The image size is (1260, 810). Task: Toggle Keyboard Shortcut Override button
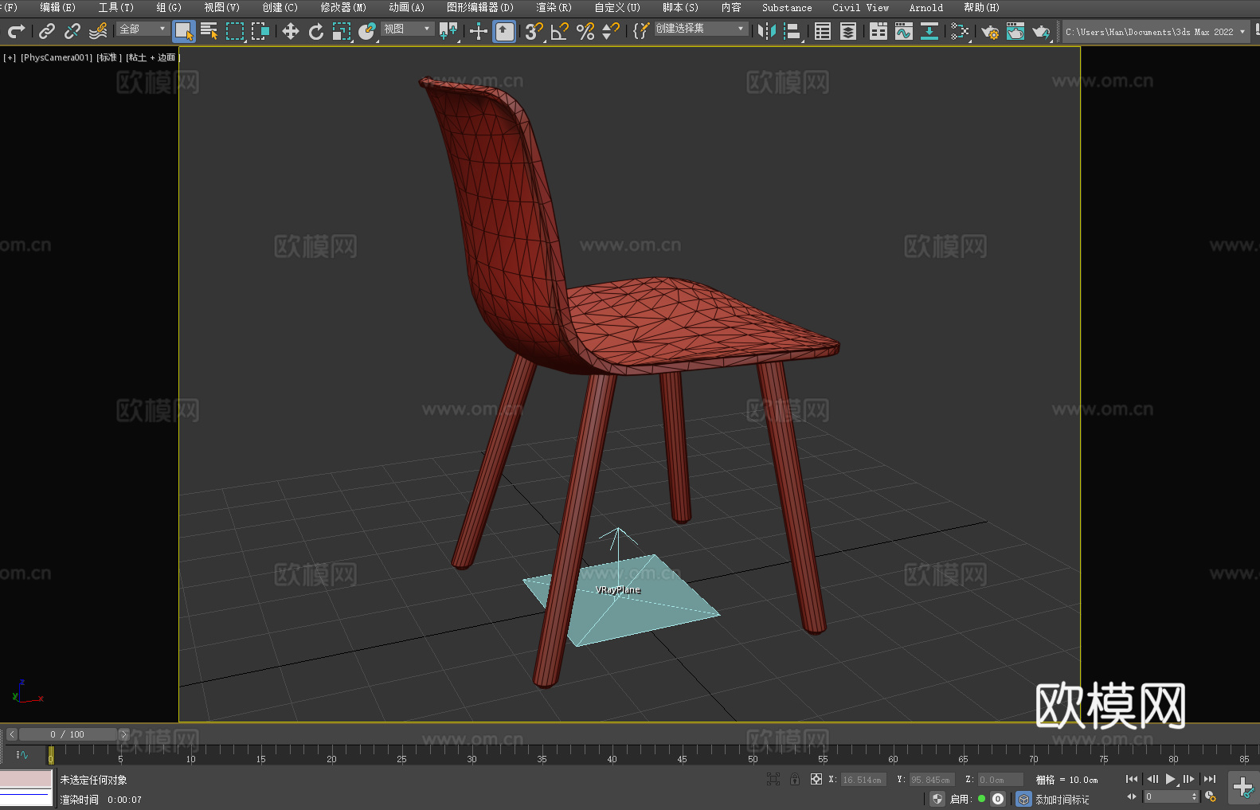point(504,31)
